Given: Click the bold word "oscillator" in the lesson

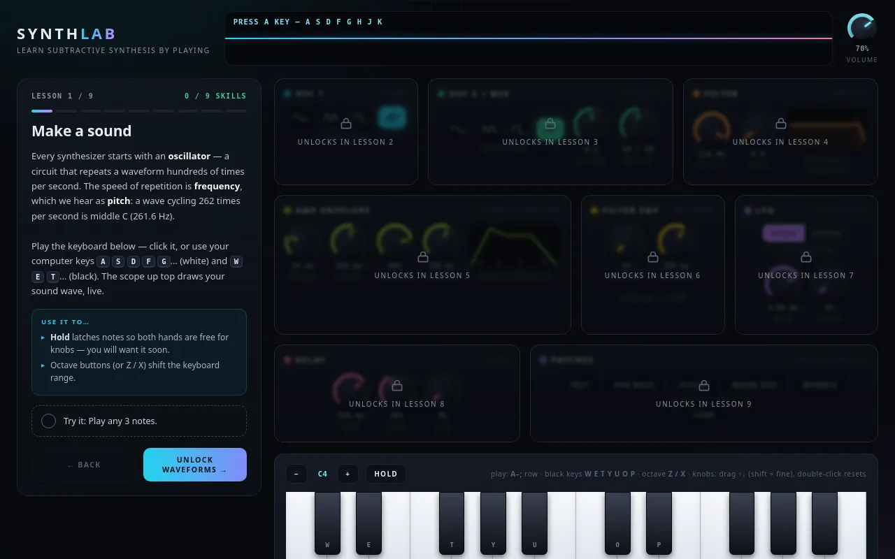Looking at the screenshot, I should click(x=189, y=157).
